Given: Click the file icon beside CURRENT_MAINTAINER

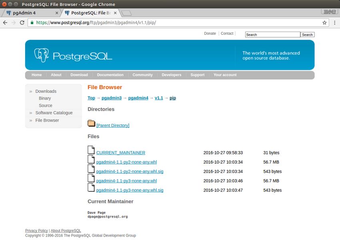Looking at the screenshot, I should pyautogui.click(x=91, y=150).
